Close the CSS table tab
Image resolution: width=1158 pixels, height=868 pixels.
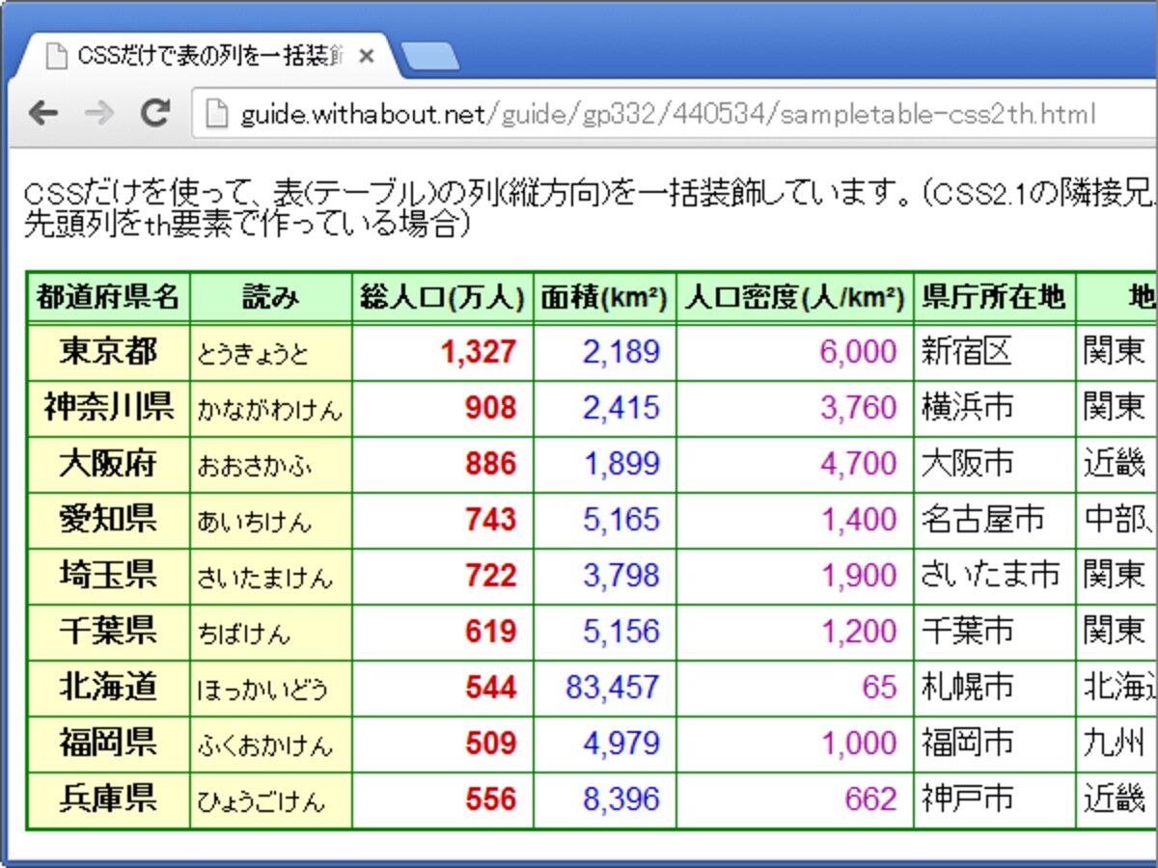click(366, 57)
